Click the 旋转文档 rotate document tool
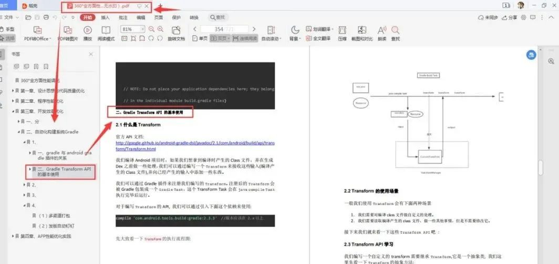Image resolution: width=559 pixels, height=264 pixels. [x=176, y=34]
